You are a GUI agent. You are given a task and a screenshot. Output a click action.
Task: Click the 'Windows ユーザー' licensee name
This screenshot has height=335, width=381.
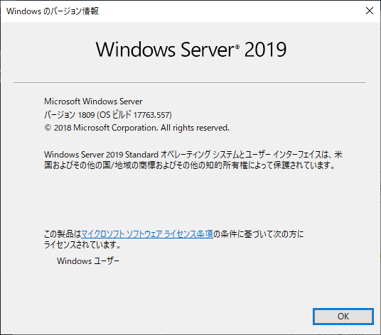coord(88,261)
